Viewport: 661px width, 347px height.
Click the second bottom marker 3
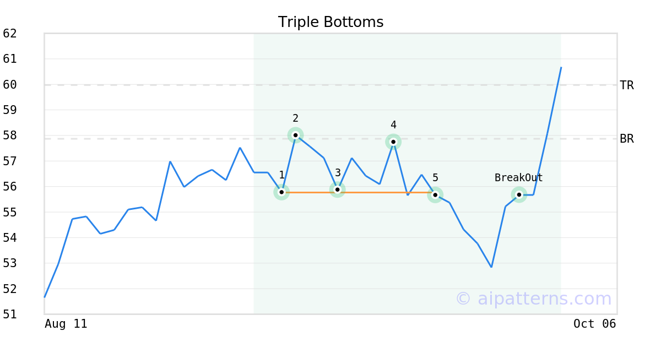(338, 189)
